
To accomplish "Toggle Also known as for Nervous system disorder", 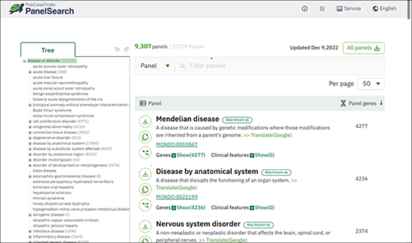I will pos(258,225).
